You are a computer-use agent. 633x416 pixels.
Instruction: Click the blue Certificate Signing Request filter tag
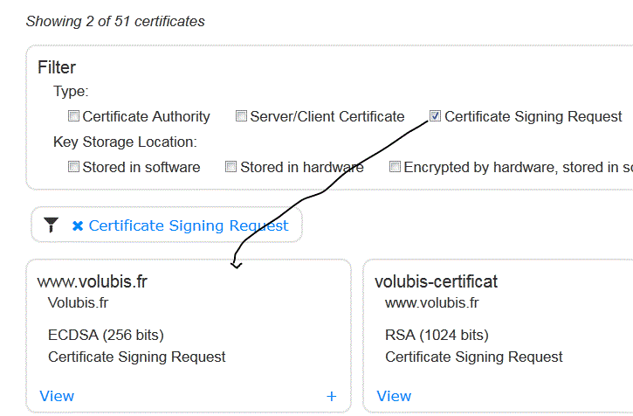click(x=189, y=225)
